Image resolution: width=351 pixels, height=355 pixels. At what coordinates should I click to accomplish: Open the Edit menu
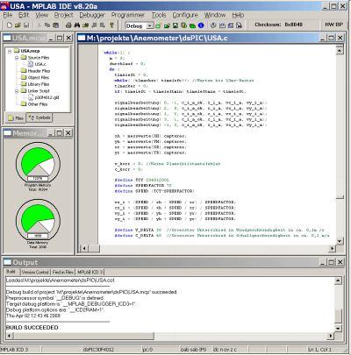click(24, 15)
